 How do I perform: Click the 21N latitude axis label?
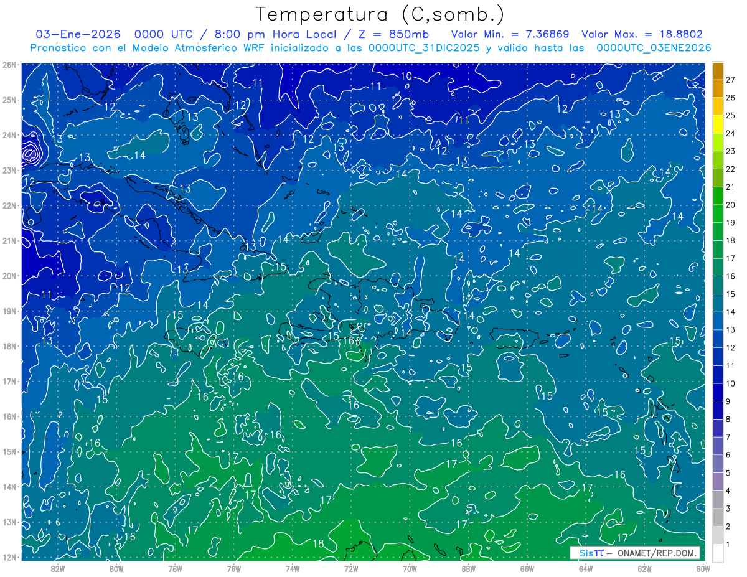pos(9,240)
